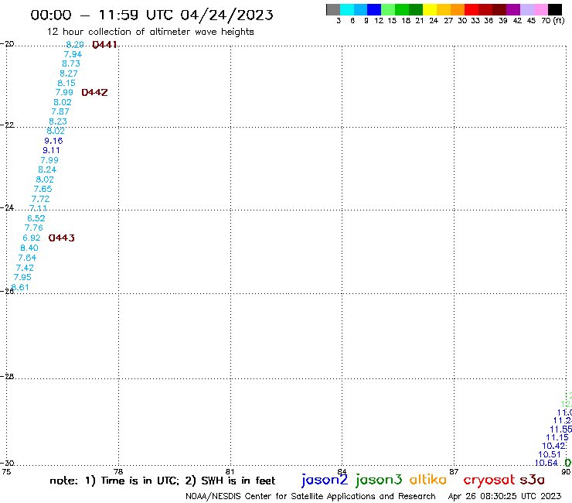Click the 87 longitude axis label
The image size is (572, 503).
tap(454, 471)
